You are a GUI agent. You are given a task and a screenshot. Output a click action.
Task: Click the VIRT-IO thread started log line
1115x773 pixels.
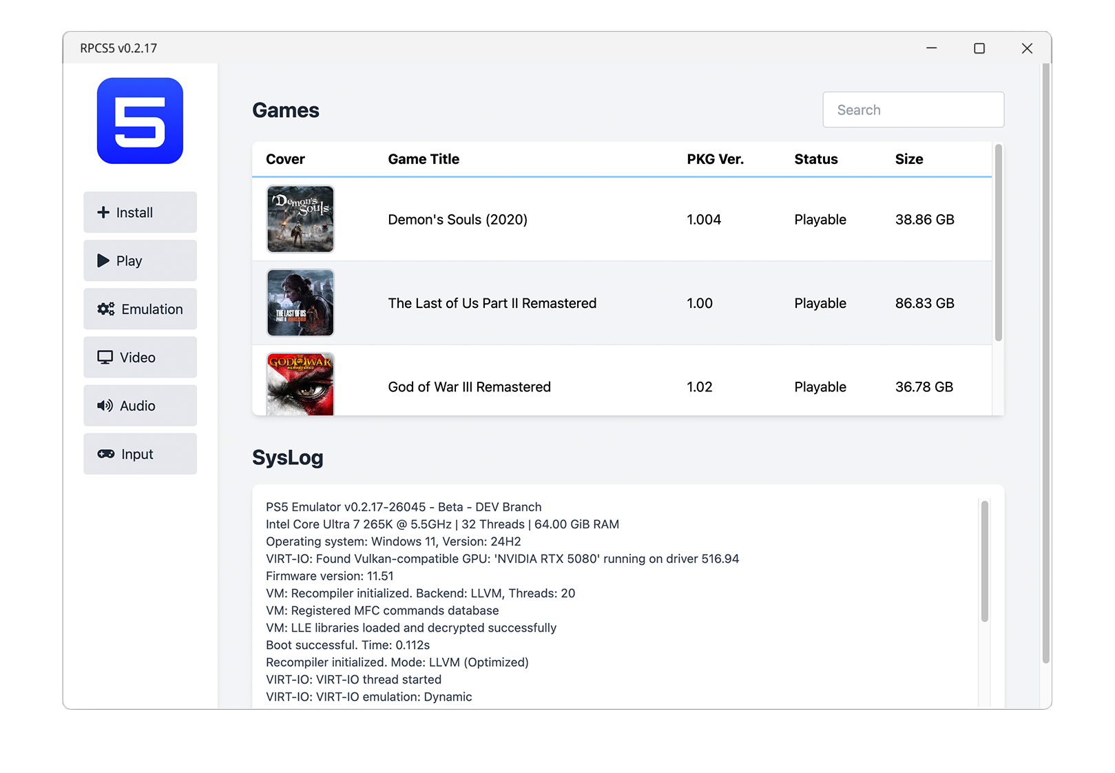[353, 679]
